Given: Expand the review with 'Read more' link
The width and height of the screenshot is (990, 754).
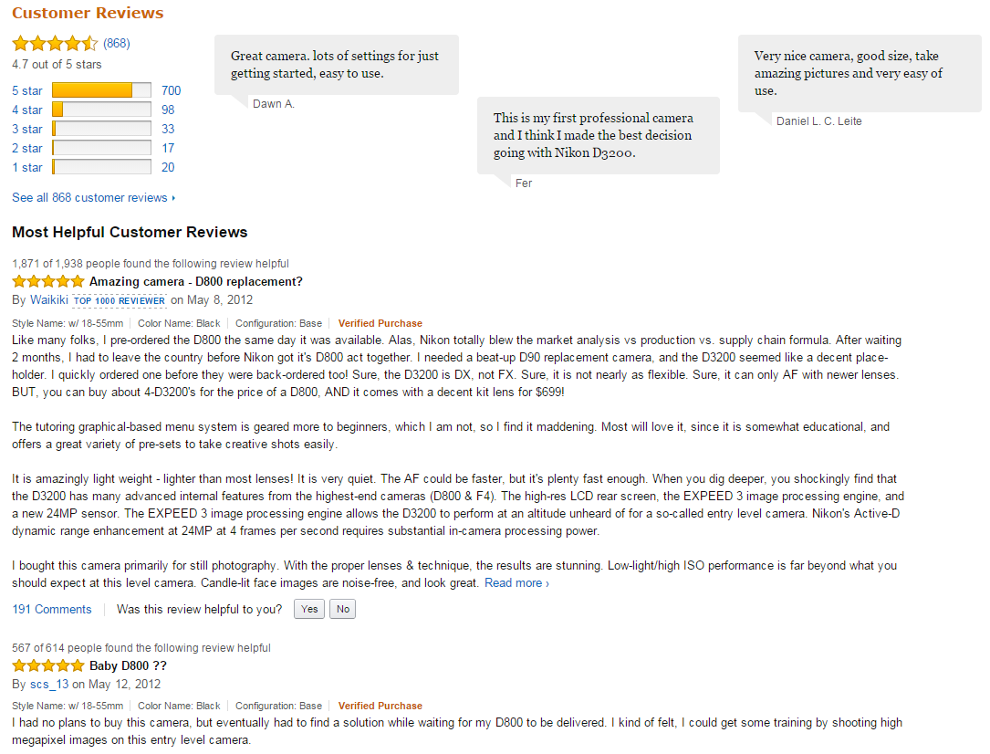Looking at the screenshot, I should [514, 581].
